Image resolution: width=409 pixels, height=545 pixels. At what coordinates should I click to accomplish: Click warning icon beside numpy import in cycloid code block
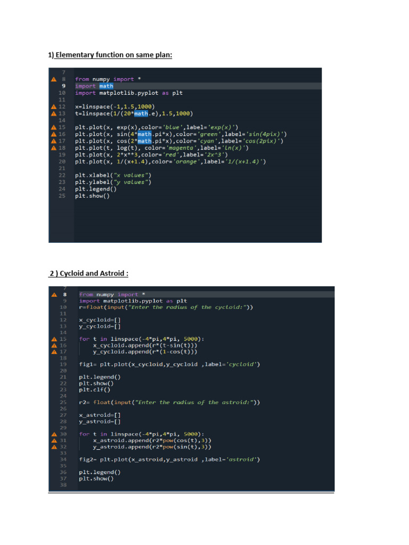pos(54,295)
